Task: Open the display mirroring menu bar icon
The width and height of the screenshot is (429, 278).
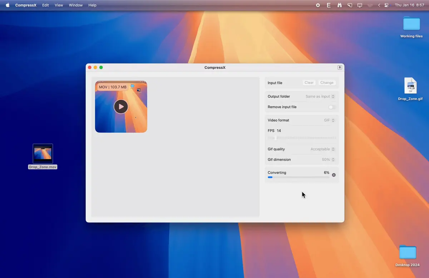Action: tap(360, 5)
